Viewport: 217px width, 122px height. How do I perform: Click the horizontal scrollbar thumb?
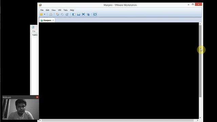click(118, 121)
